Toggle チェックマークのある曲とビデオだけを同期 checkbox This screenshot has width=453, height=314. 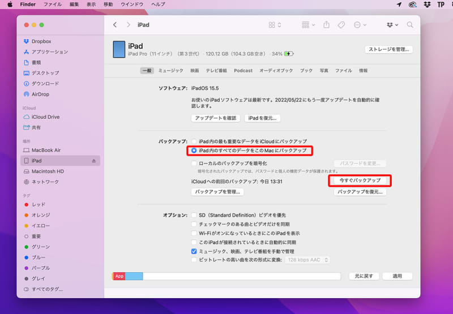coord(194,224)
